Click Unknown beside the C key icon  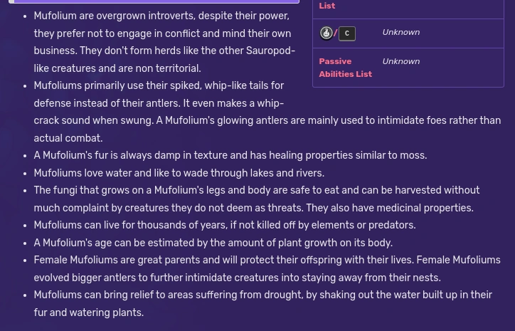pos(400,32)
